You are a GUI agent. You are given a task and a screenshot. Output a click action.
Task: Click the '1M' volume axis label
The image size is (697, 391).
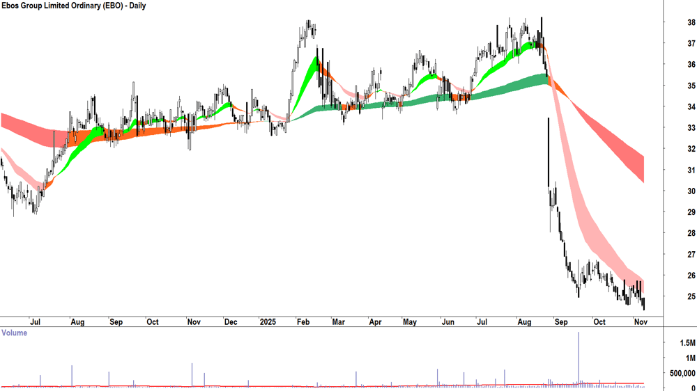click(x=690, y=358)
